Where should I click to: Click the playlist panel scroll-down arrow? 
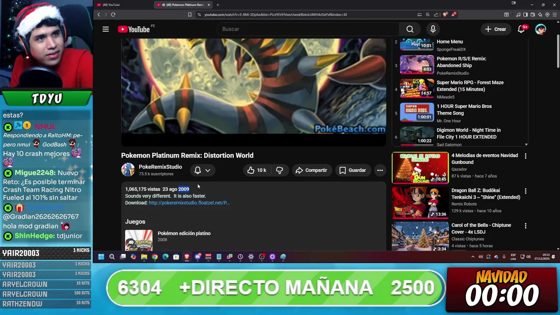point(526,144)
